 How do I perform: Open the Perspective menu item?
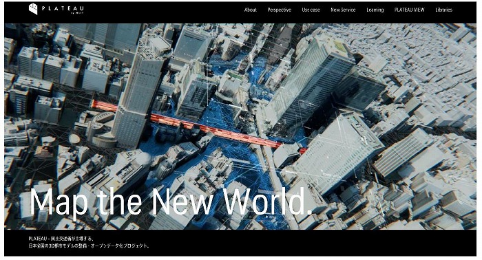coord(279,10)
